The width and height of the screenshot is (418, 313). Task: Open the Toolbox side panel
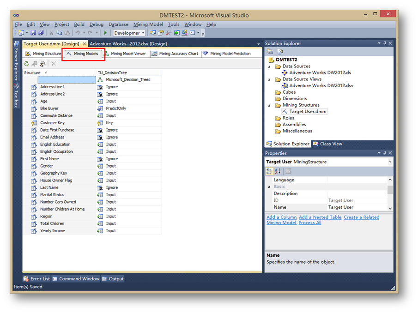point(16,97)
